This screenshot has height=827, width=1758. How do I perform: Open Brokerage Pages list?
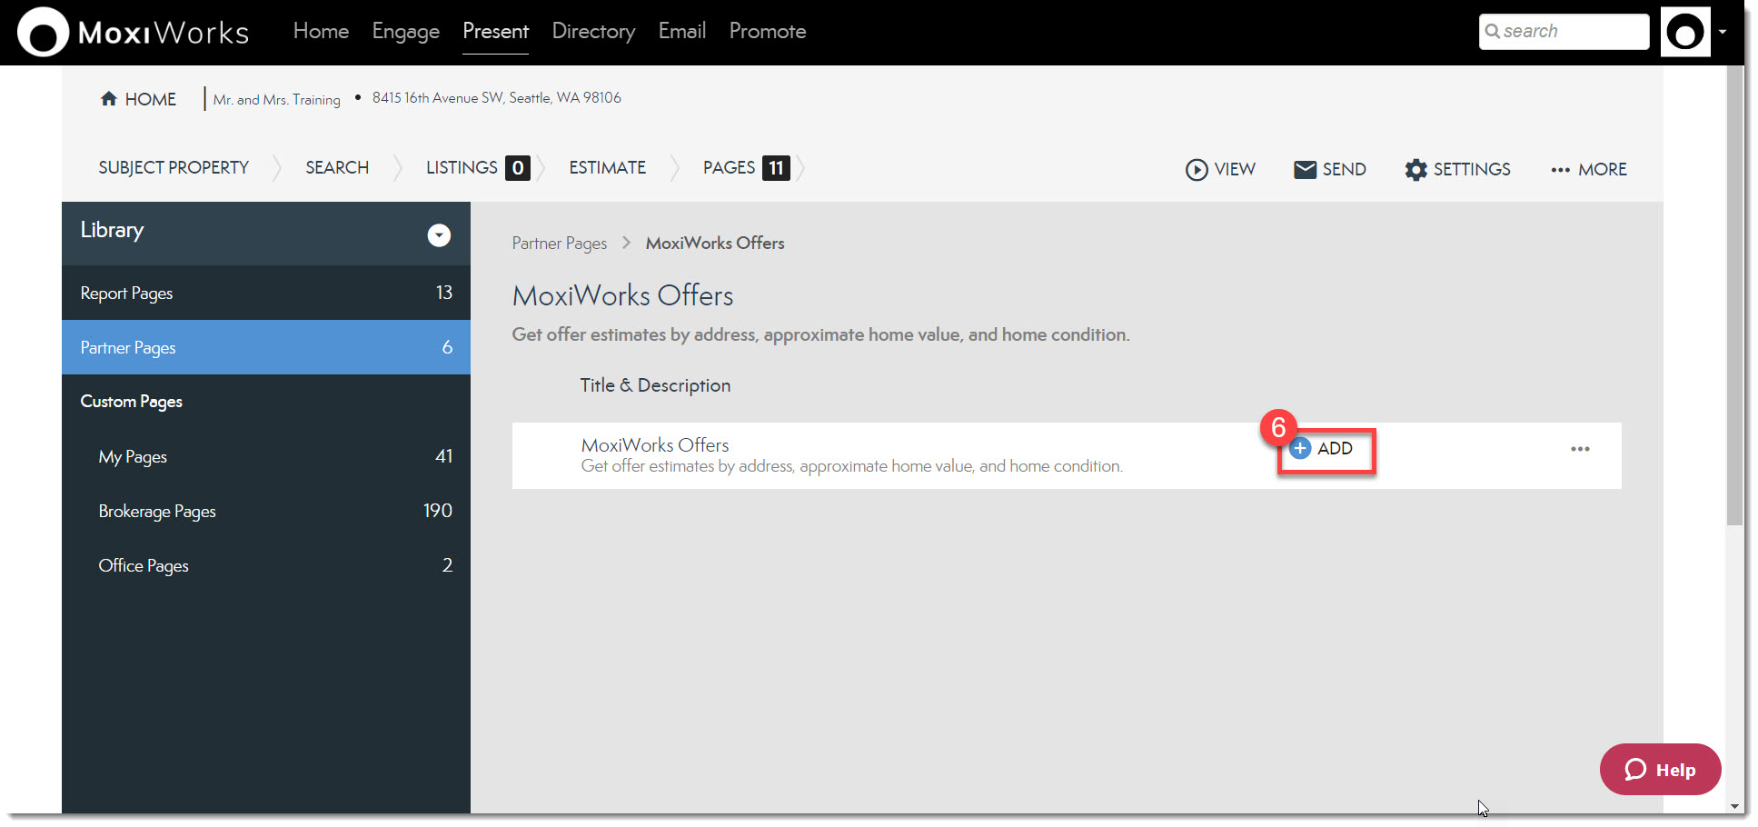pos(157,512)
